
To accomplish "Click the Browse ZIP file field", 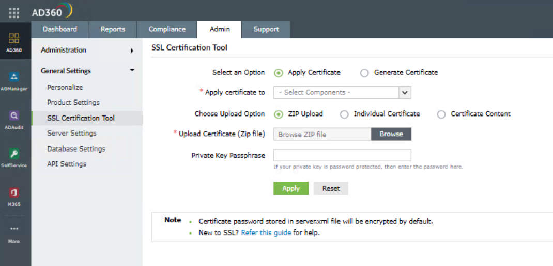I will pos(322,134).
